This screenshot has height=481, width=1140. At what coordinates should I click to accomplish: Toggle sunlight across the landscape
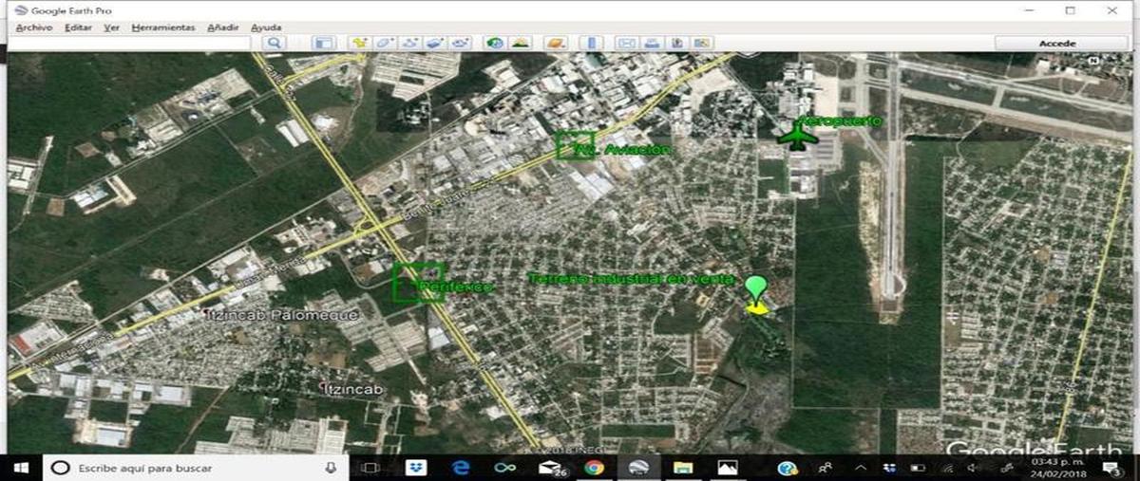521,43
